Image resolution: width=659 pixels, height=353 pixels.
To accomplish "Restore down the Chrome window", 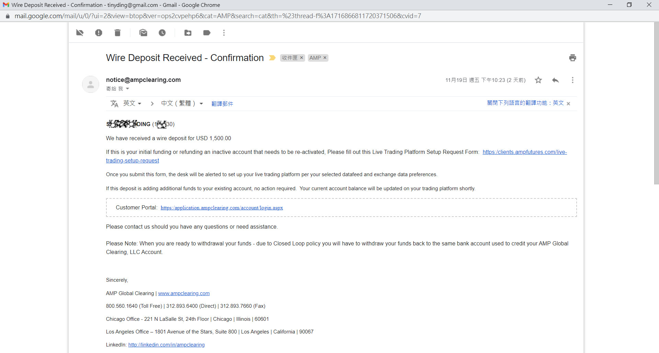I will coord(629,5).
